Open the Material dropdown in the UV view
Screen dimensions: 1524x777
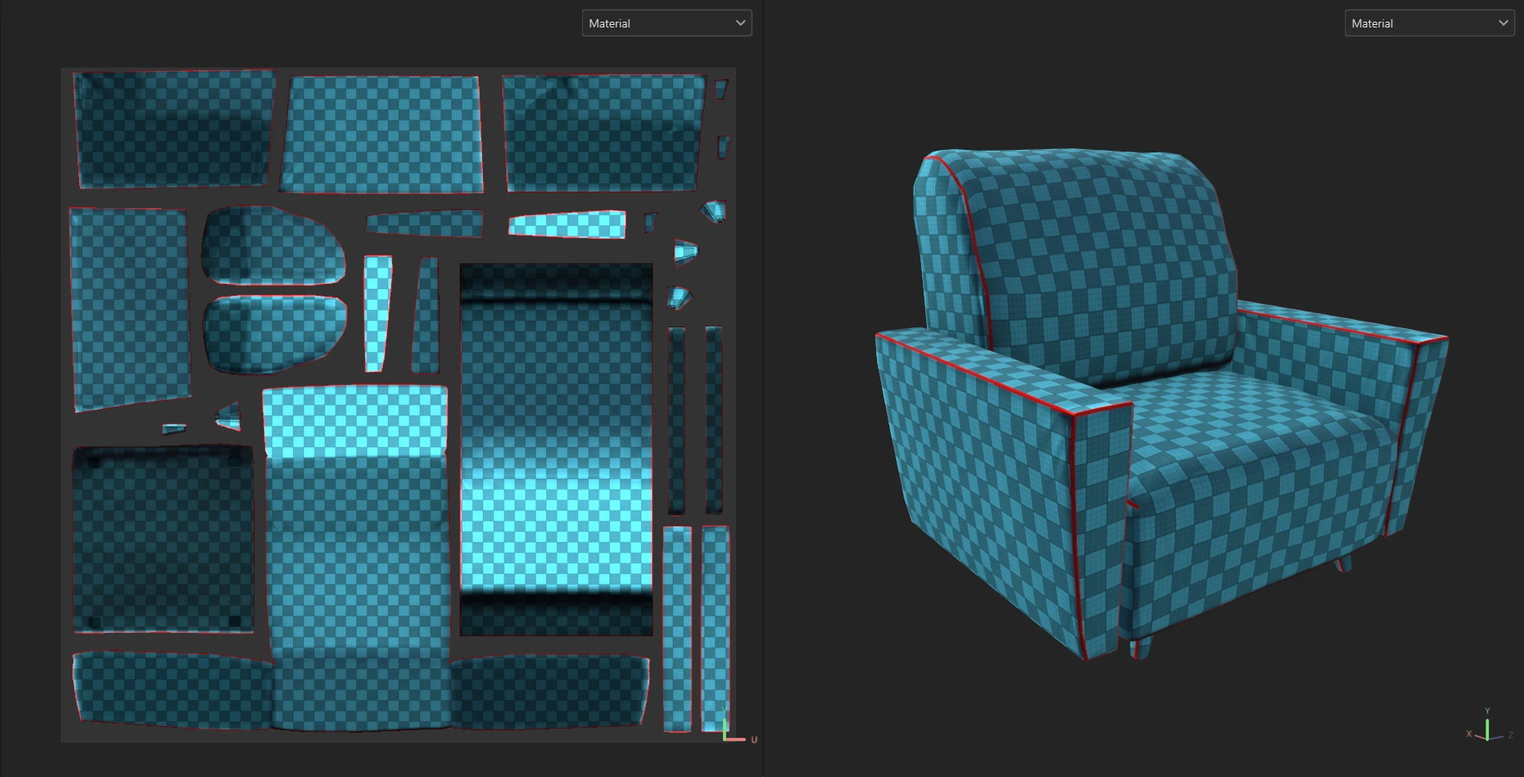(x=665, y=23)
